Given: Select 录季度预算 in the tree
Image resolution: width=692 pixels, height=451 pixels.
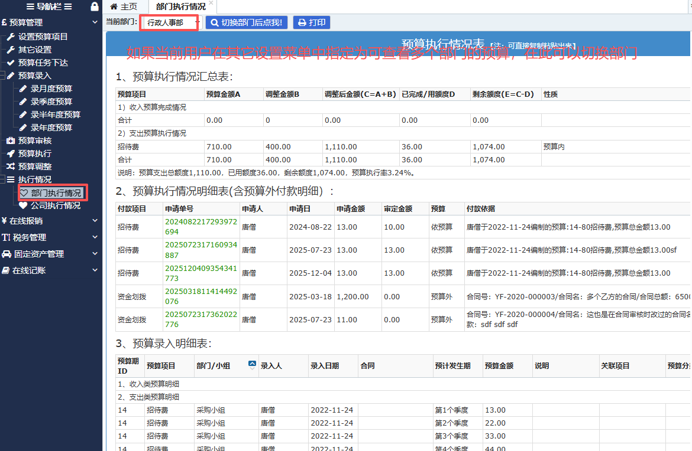Looking at the screenshot, I should coord(51,102).
